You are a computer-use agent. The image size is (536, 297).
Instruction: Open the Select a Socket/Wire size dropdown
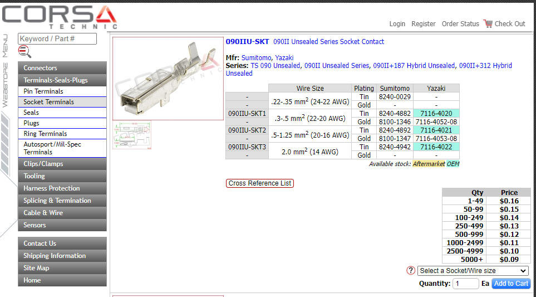coord(473,271)
